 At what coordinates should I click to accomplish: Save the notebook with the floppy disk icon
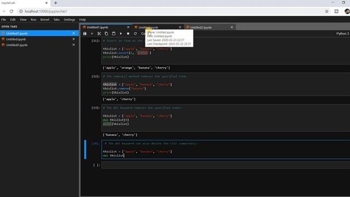coord(85,33)
